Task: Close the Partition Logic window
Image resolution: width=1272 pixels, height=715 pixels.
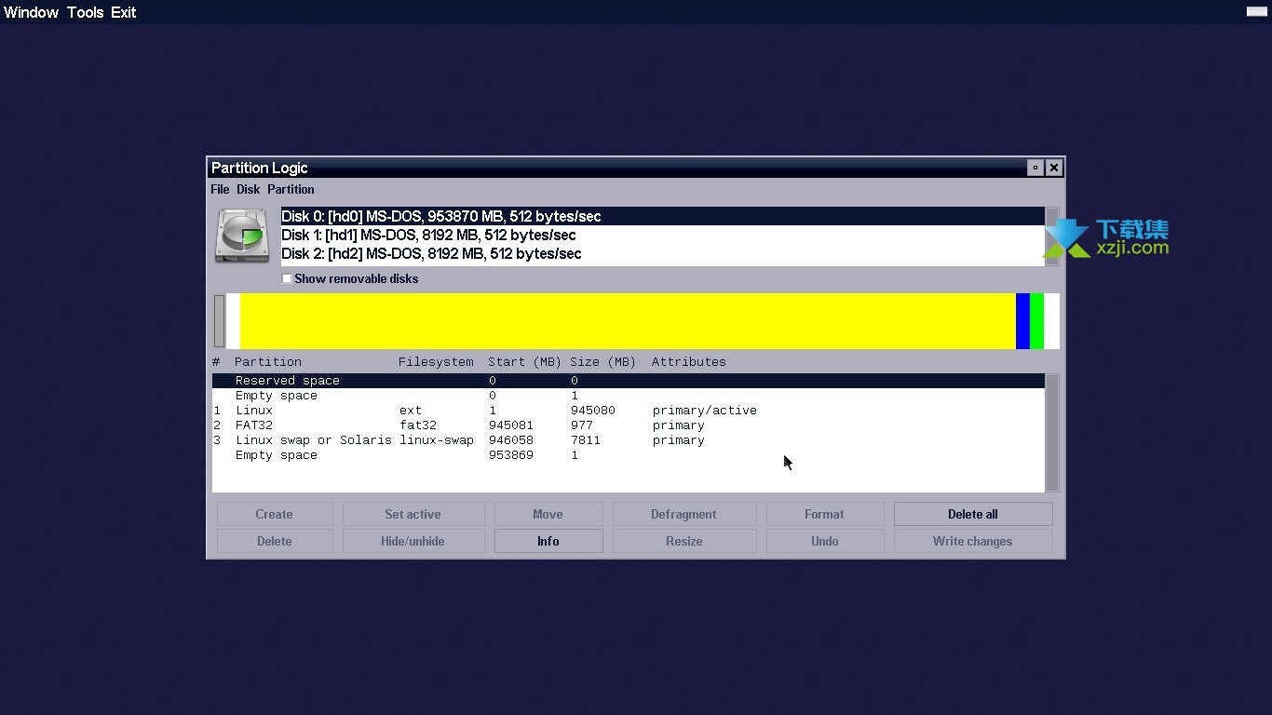Action: 1054,168
